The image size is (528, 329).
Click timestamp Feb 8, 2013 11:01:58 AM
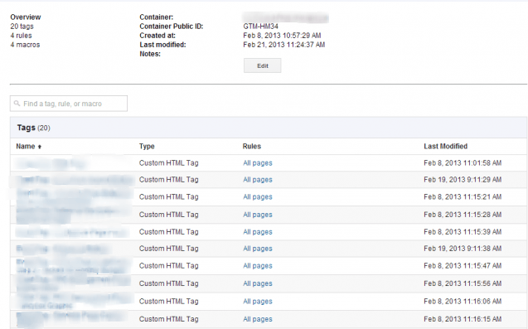(x=463, y=163)
